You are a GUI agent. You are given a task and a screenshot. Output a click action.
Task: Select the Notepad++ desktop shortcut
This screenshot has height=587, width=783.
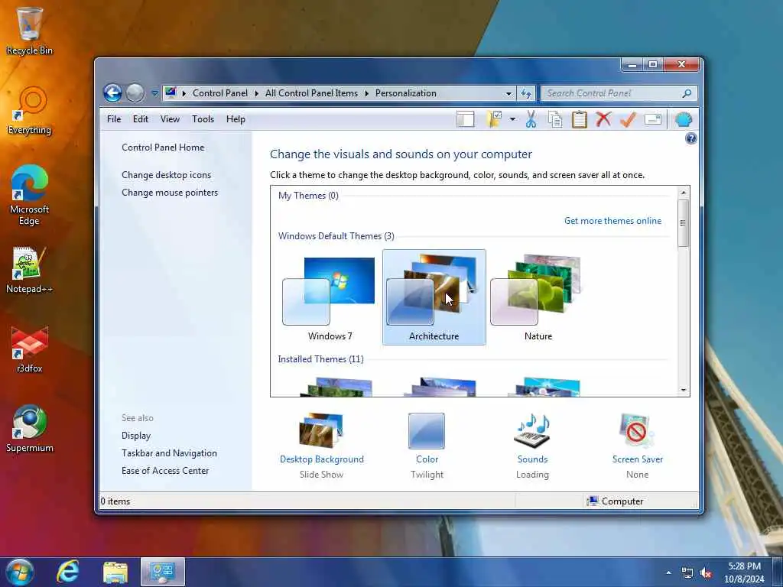tap(30, 270)
